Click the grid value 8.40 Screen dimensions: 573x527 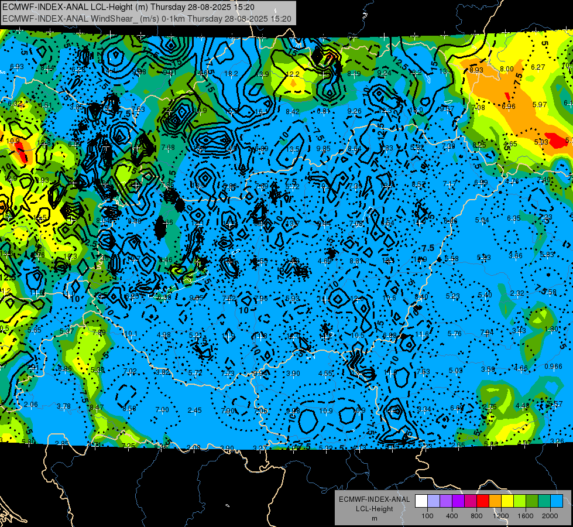[421, 297]
